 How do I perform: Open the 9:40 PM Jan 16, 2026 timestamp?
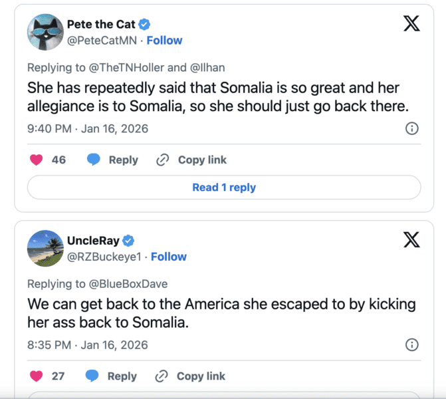pyautogui.click(x=88, y=128)
